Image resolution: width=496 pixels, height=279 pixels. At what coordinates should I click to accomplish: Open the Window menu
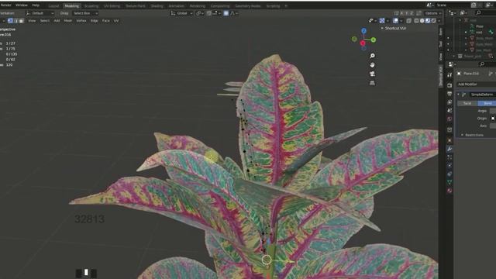[x=22, y=5]
